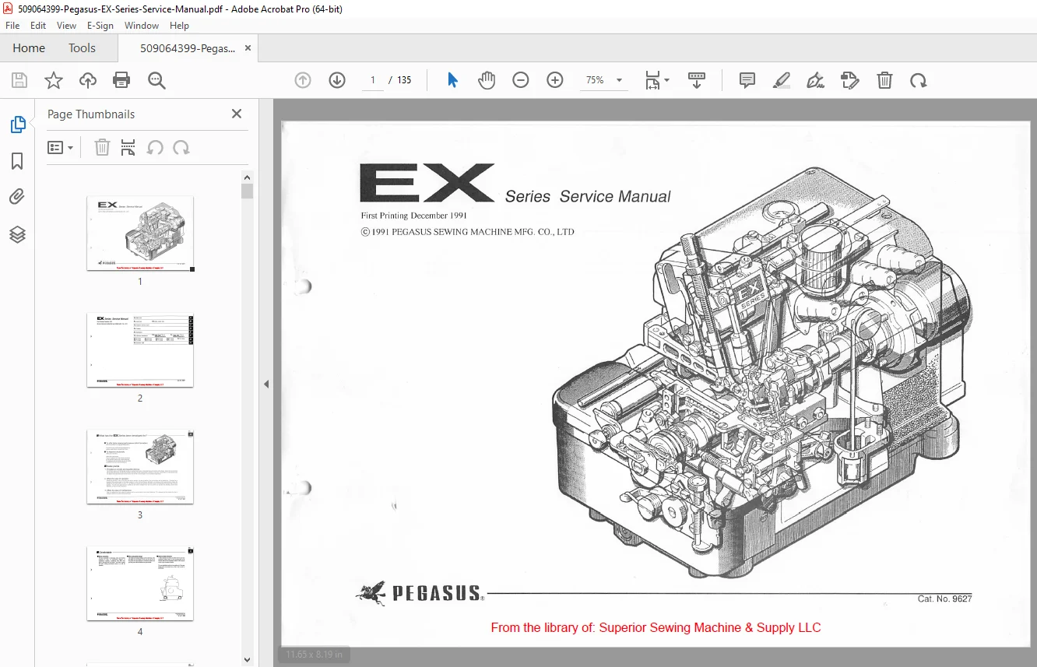Select page 3 thumbnail
The image size is (1037, 667).
tap(140, 467)
